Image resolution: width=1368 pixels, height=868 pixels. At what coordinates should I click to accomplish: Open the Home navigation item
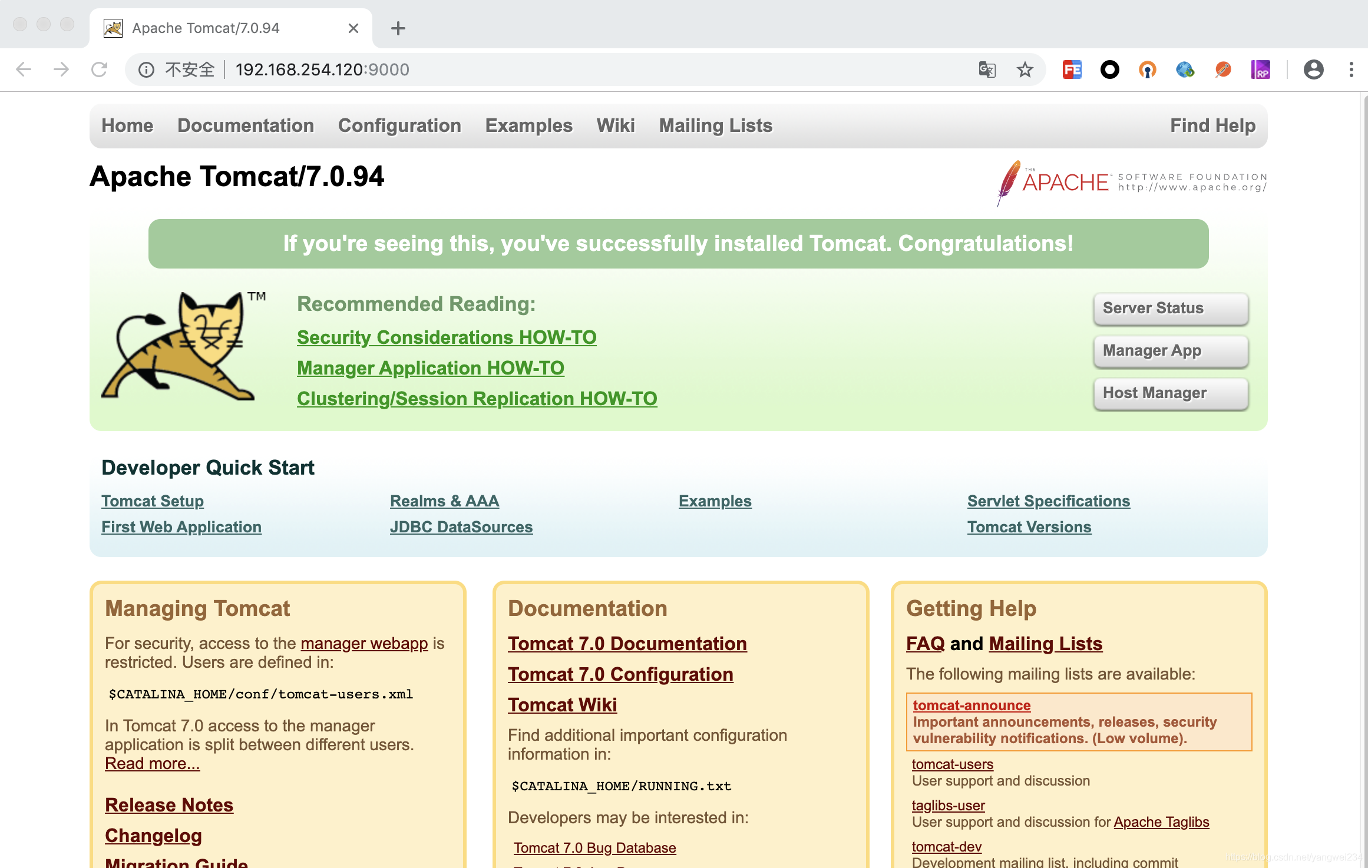[x=127, y=125]
